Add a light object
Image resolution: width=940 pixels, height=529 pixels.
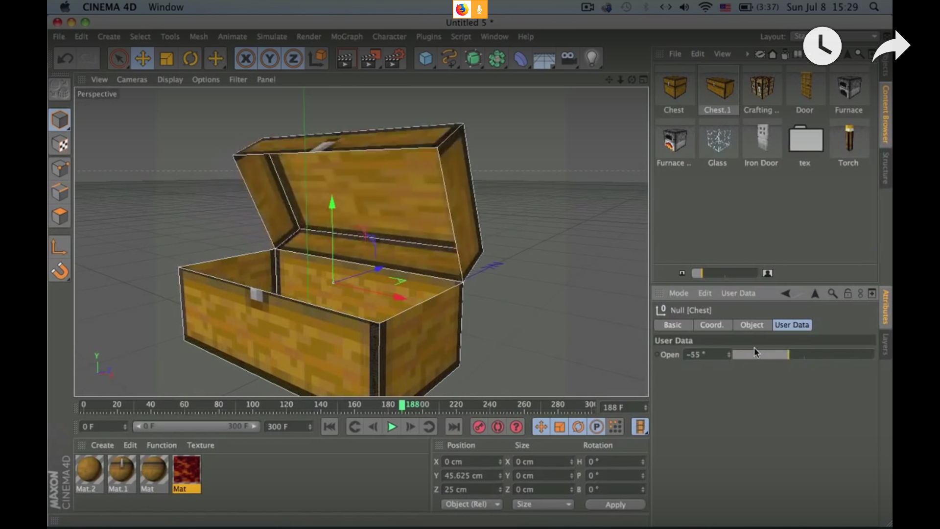(x=592, y=59)
